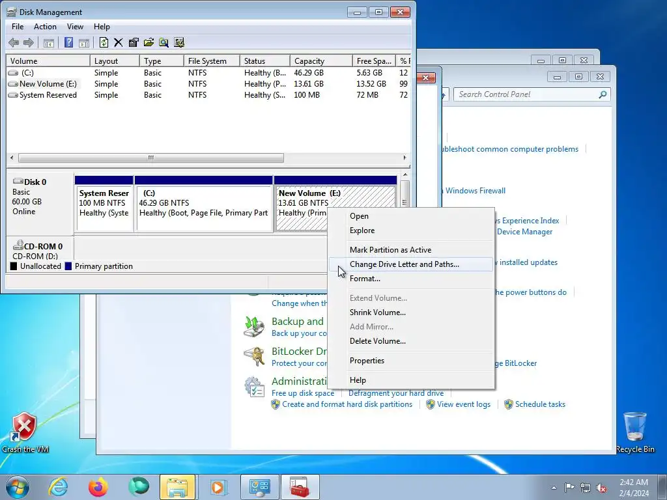Click the Status column header
This screenshot has width=667, height=500.
[265, 61]
